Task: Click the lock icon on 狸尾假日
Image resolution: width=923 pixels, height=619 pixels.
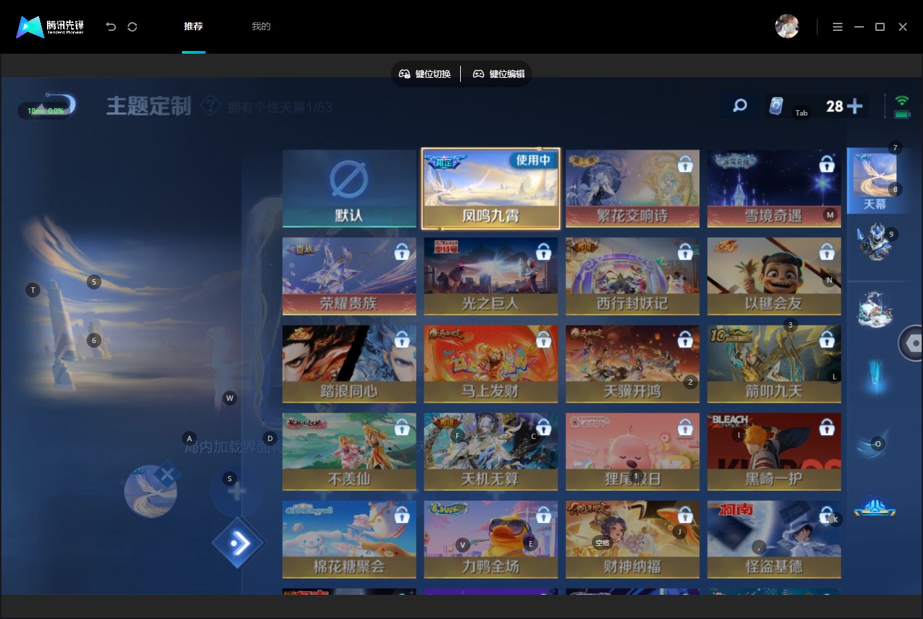Action: point(685,427)
